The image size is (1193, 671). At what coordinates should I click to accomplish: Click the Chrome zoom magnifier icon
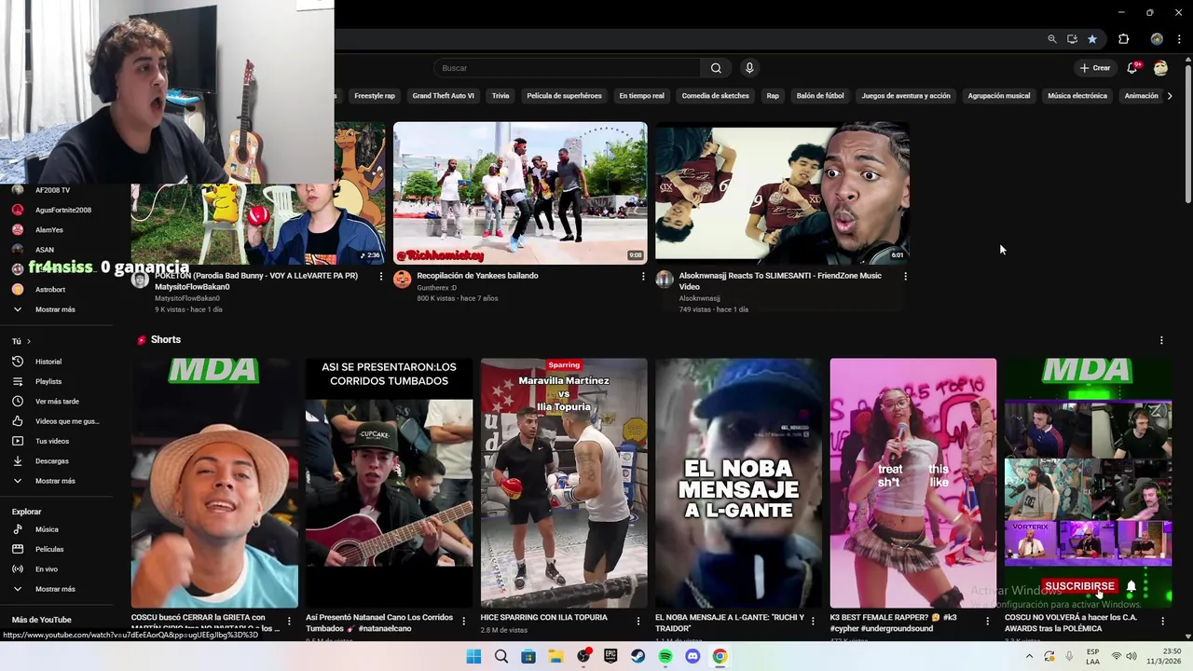pyautogui.click(x=1052, y=39)
